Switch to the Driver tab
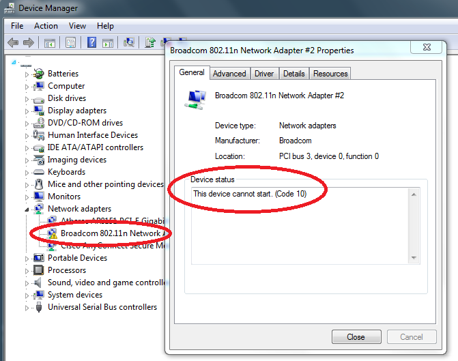This screenshot has height=361, width=458. (264, 74)
